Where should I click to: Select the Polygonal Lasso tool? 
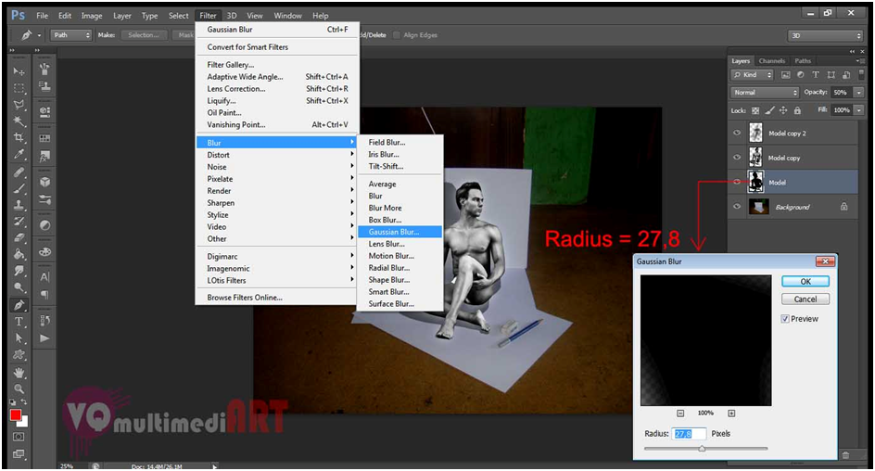coord(19,105)
